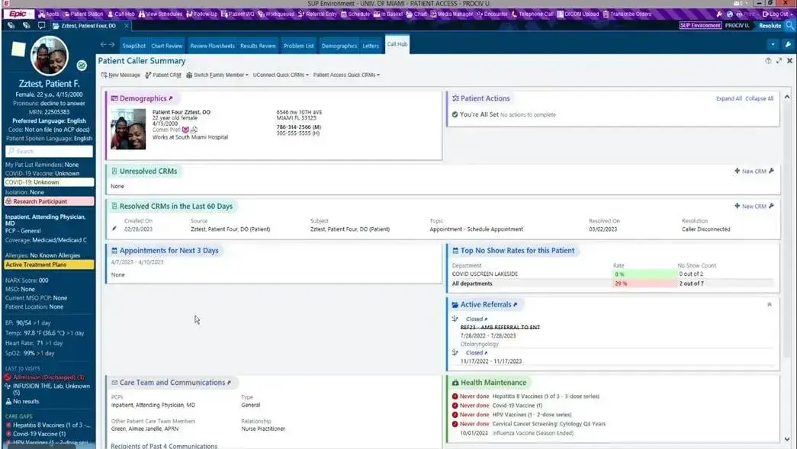Open the Epic main menu button
Screen dimensions: 797x449
[x=18, y=14]
